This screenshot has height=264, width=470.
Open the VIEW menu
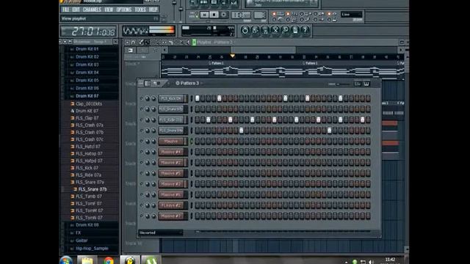tap(109, 10)
